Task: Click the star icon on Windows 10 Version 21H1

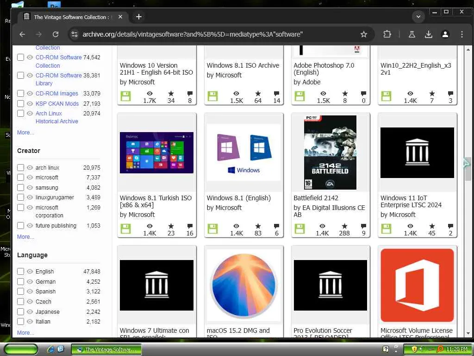Action: 171,94
